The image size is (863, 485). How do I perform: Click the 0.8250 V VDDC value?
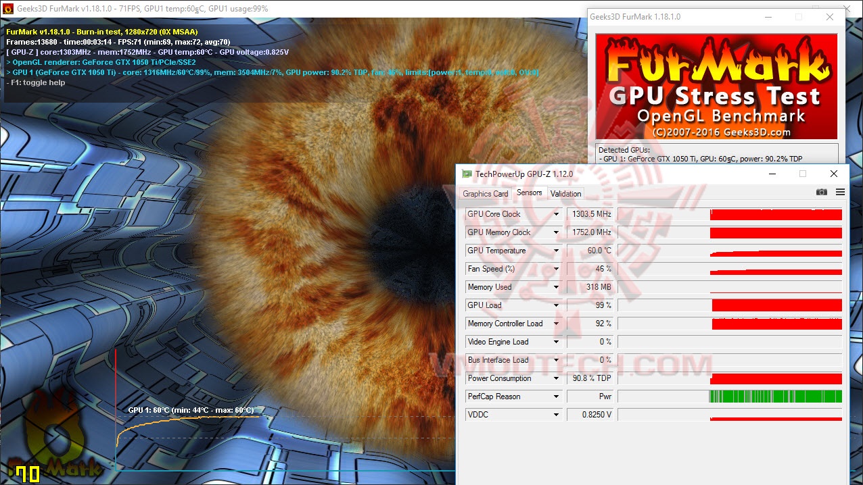coord(590,415)
